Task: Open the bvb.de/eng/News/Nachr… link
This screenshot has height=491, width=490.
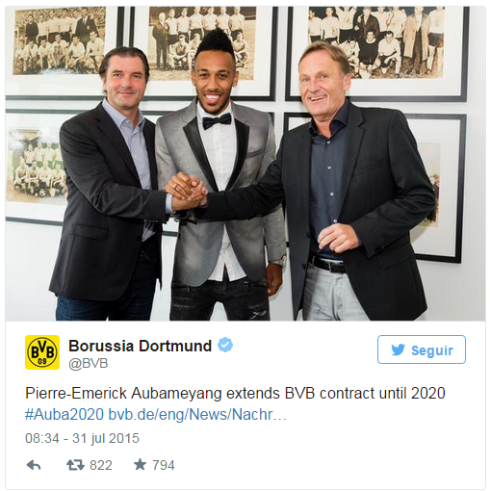Action: coord(197,414)
